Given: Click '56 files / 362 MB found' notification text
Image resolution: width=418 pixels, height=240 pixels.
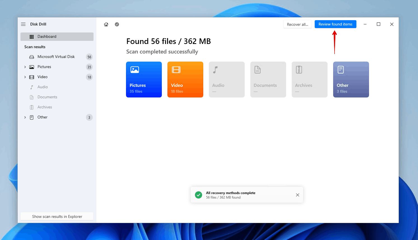Looking at the screenshot, I should [x=223, y=197].
